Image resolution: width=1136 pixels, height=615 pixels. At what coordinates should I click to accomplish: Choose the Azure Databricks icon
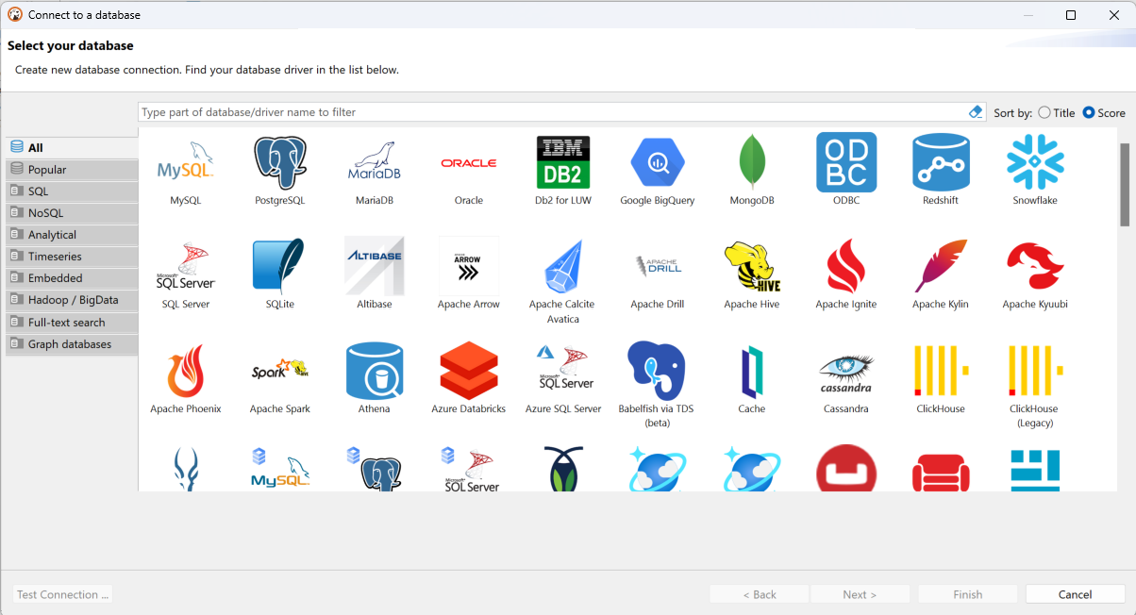[469, 372]
